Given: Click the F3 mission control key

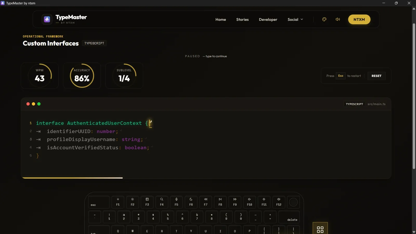Looking at the screenshot, I should point(147,202).
